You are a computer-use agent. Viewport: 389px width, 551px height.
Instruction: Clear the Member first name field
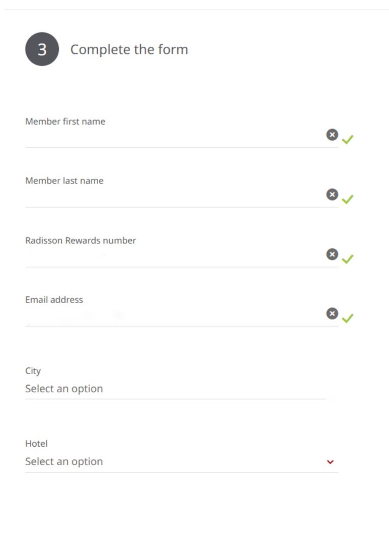pyautogui.click(x=332, y=135)
